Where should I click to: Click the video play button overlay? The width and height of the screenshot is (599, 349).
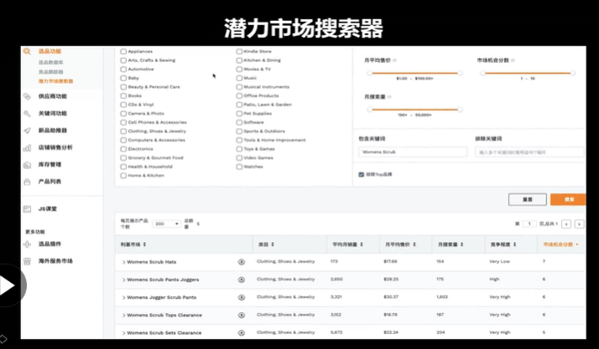[8, 285]
